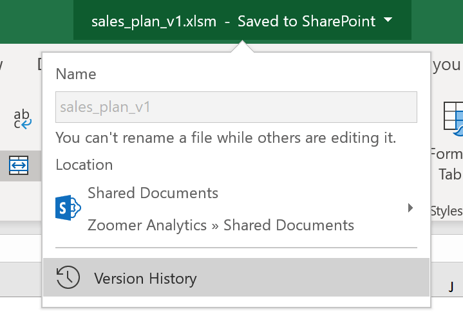Select the Shared Documents location entry
Image resolution: width=463 pixels, height=321 pixels.
[153, 193]
